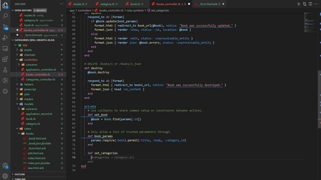321x180 pixels.
Task: Collapse the controllers folder
Action: 18,59
